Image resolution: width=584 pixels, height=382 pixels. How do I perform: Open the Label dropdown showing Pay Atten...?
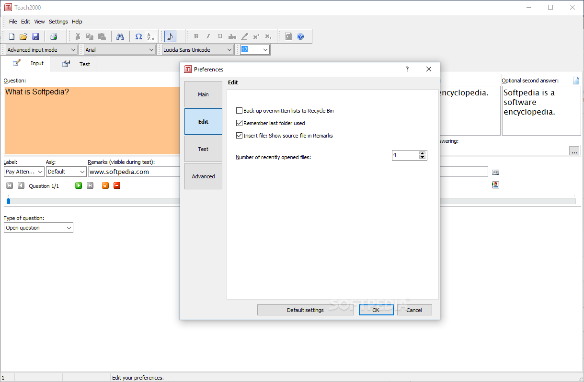coord(24,172)
